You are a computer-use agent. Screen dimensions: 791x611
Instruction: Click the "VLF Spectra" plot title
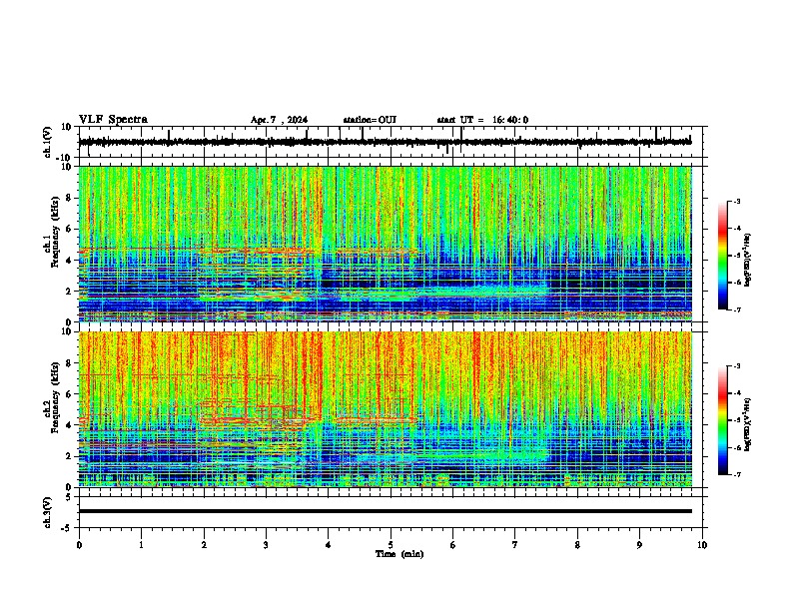tap(113, 120)
